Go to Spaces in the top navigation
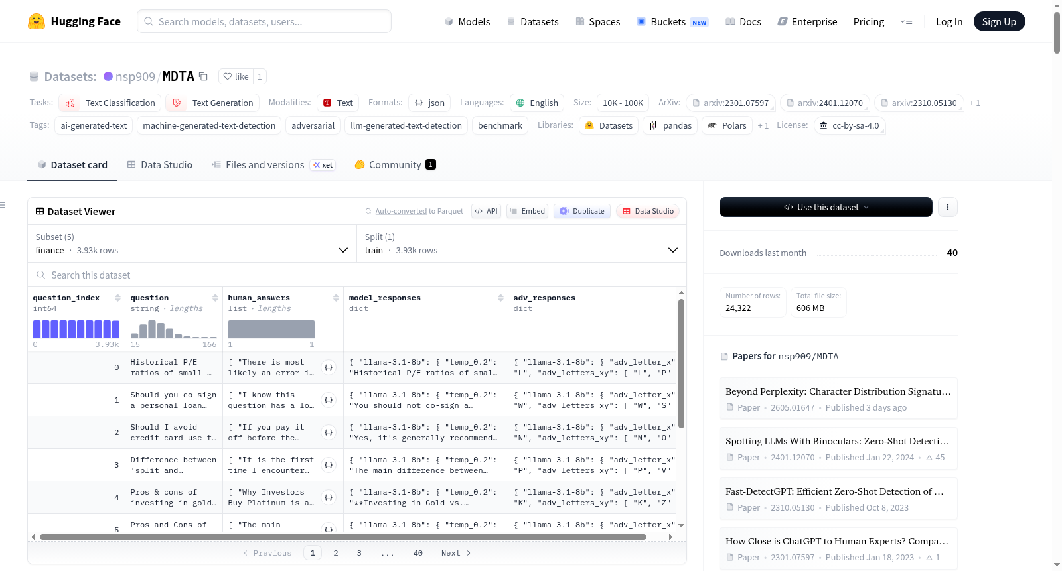This screenshot has height=571, width=1062. click(x=598, y=22)
